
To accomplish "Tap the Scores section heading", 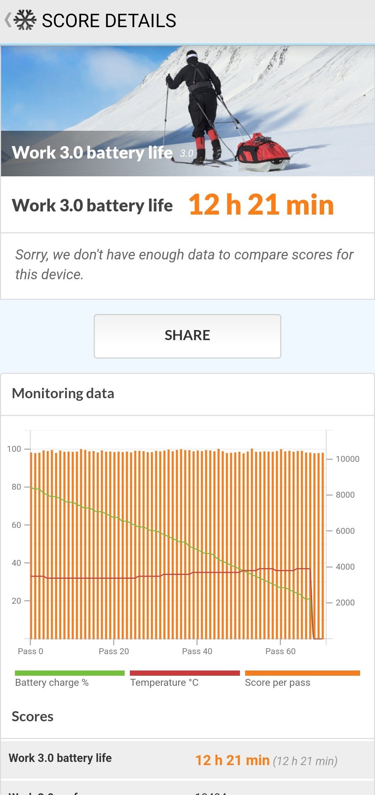I will coord(33,717).
